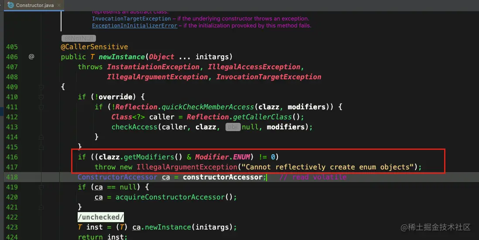Click line number 417 in the gutter
Image resolution: width=479 pixels, height=240 pixels.
tap(12, 167)
